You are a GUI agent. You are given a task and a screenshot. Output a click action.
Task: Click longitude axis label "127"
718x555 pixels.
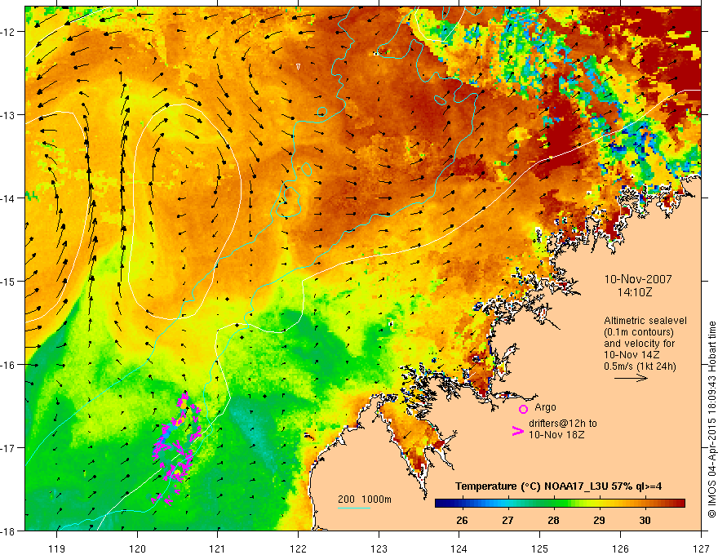point(701,549)
